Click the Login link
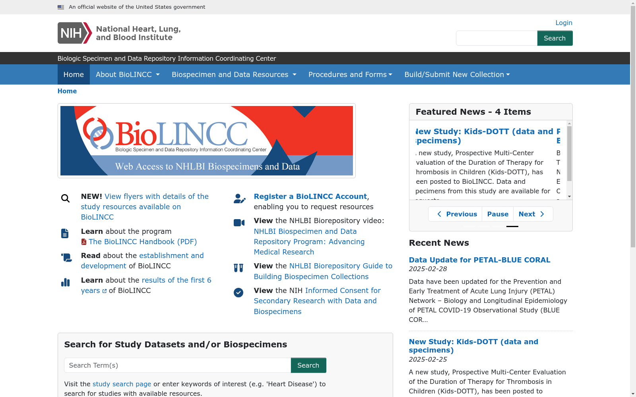Screen dimensions: 636x397 click(564, 23)
